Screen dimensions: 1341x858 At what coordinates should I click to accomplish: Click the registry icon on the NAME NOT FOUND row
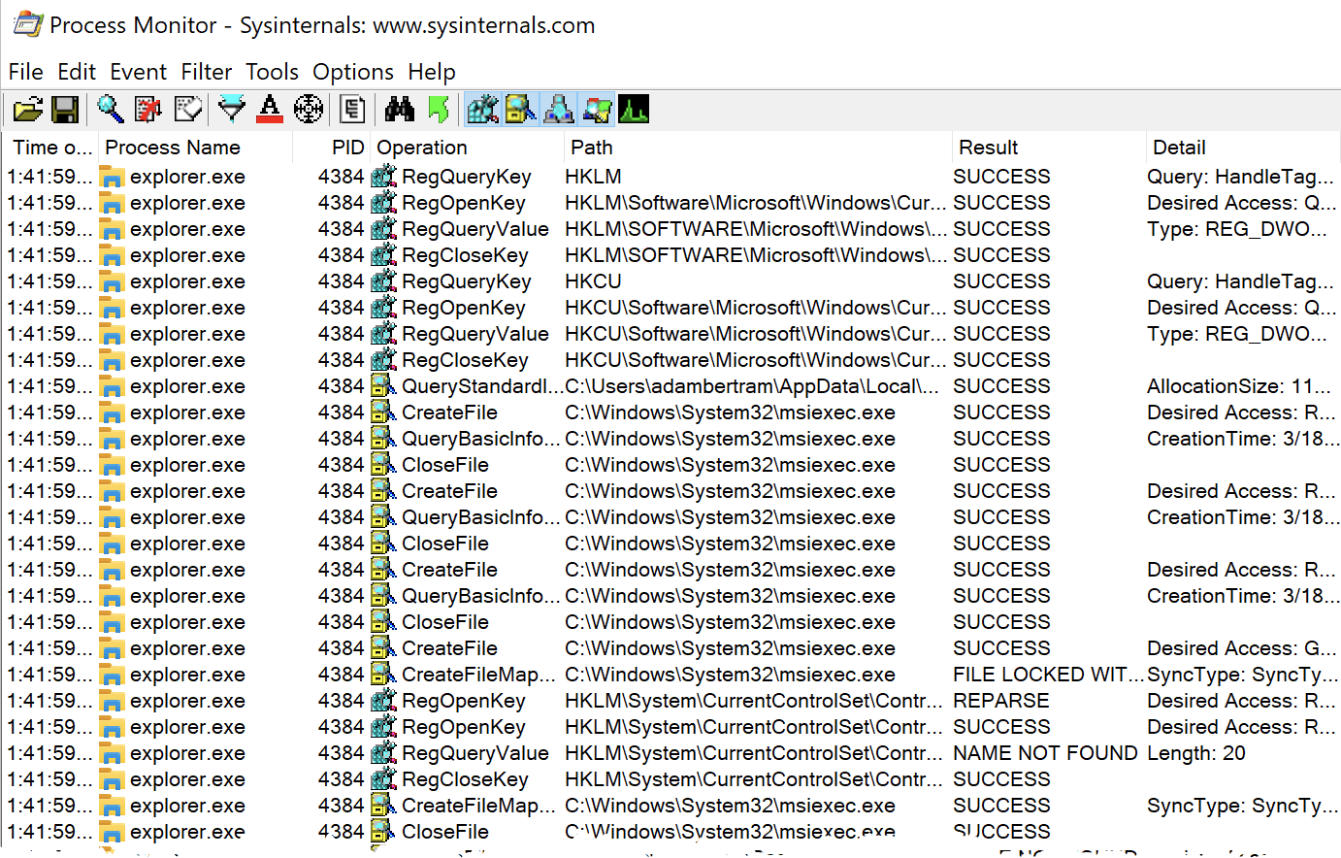point(384,753)
